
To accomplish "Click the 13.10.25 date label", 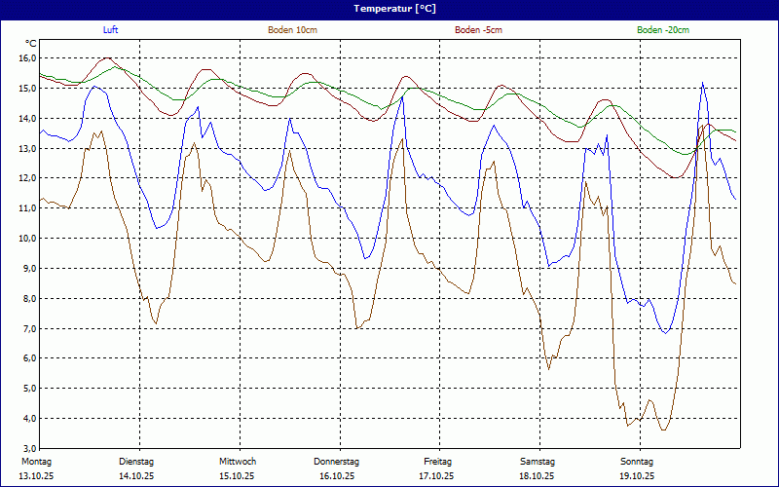I will (37, 476).
